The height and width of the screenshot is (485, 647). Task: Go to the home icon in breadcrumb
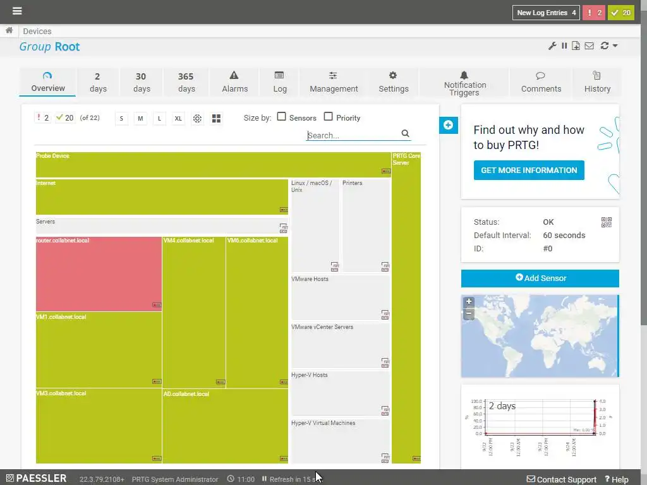pyautogui.click(x=9, y=30)
